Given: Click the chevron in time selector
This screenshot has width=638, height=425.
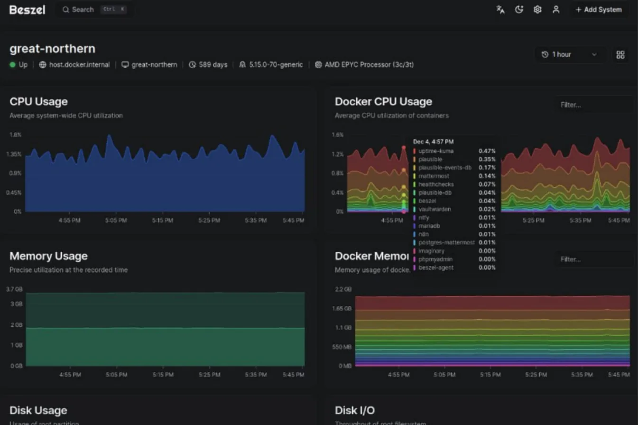Looking at the screenshot, I should point(594,54).
